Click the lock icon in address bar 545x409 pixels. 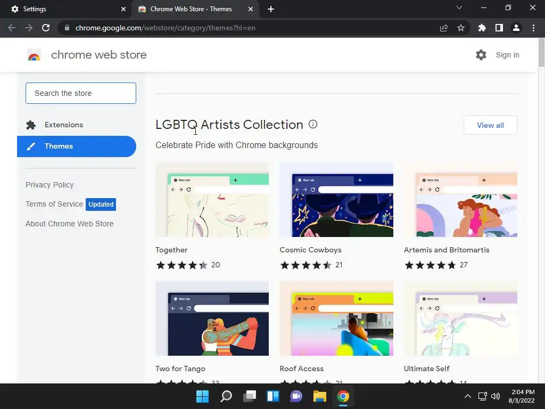coord(67,28)
